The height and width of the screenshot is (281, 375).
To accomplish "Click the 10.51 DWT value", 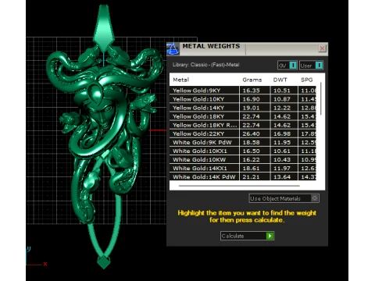I will tap(282, 91).
